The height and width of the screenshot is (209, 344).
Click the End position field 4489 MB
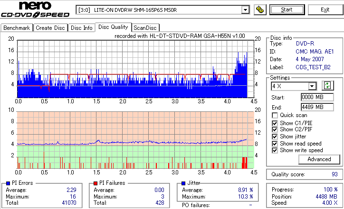coord(317,107)
